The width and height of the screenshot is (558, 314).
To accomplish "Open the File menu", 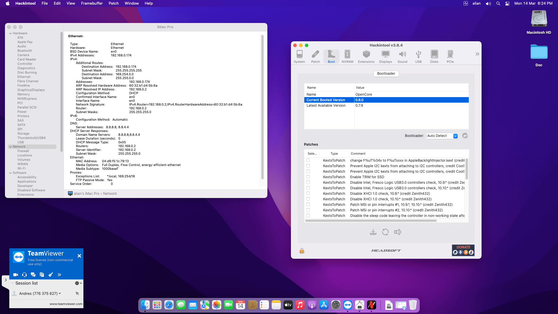I will tap(44, 3).
